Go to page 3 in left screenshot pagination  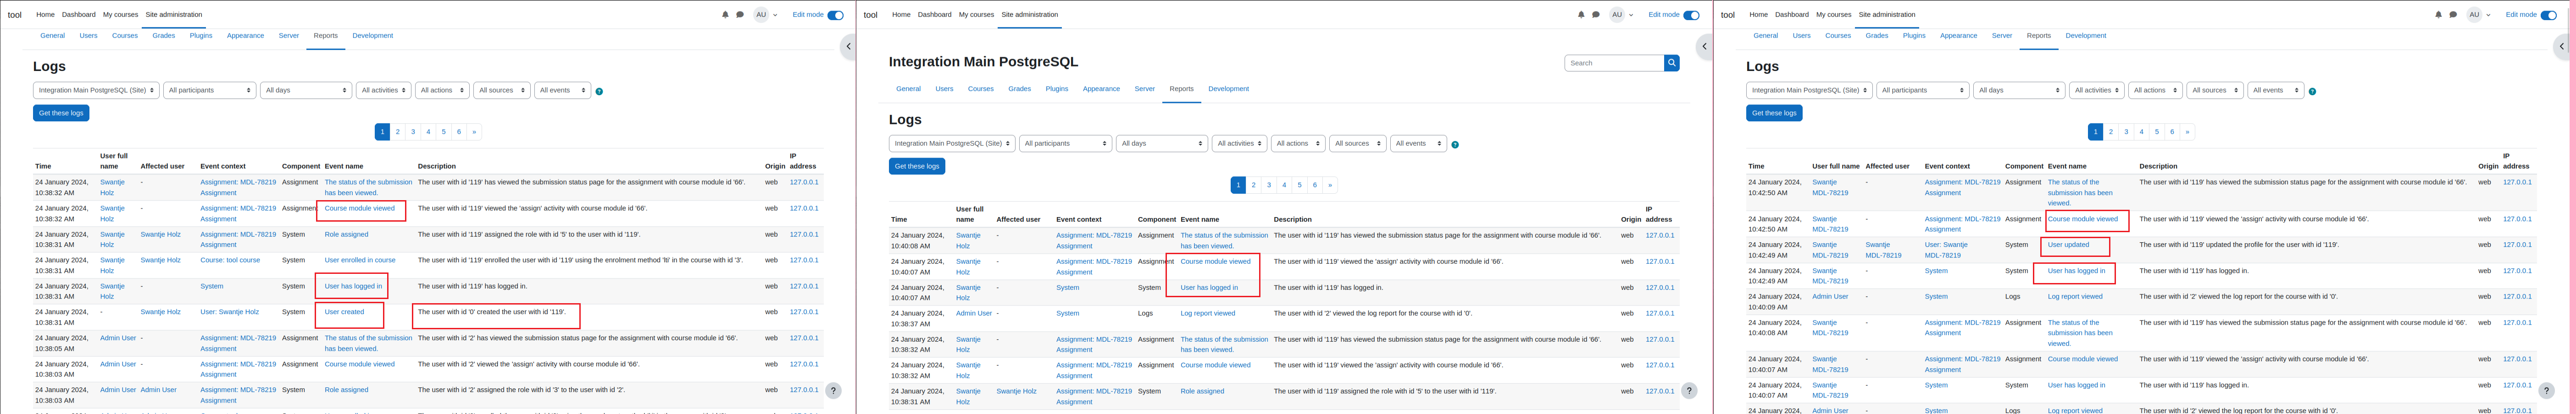pos(413,132)
